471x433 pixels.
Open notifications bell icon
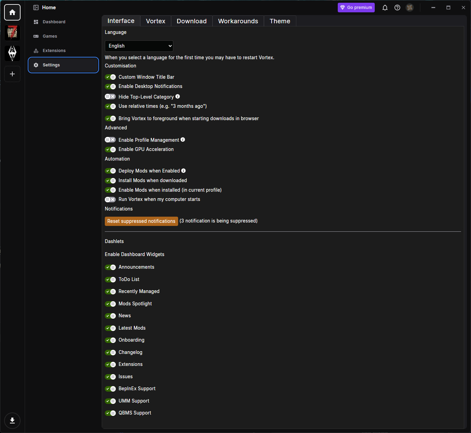pyautogui.click(x=385, y=8)
